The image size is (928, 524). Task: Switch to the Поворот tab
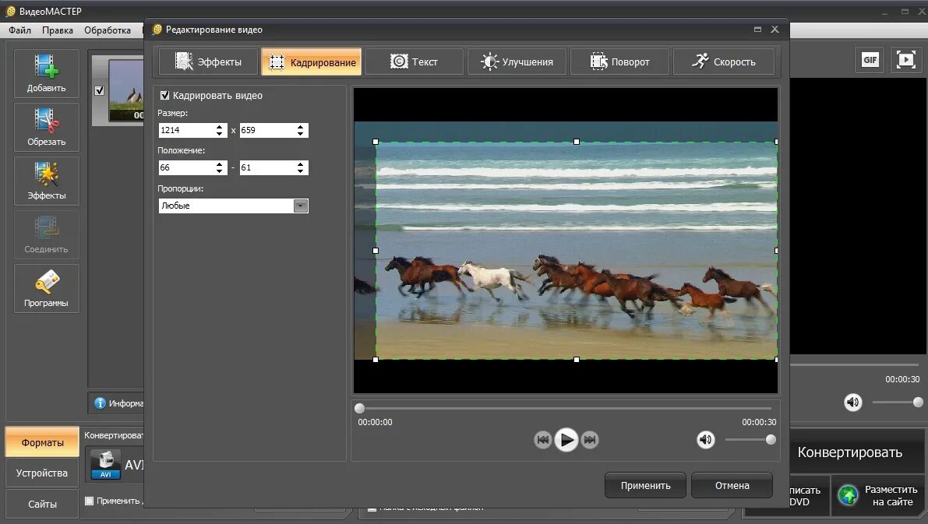(x=619, y=62)
